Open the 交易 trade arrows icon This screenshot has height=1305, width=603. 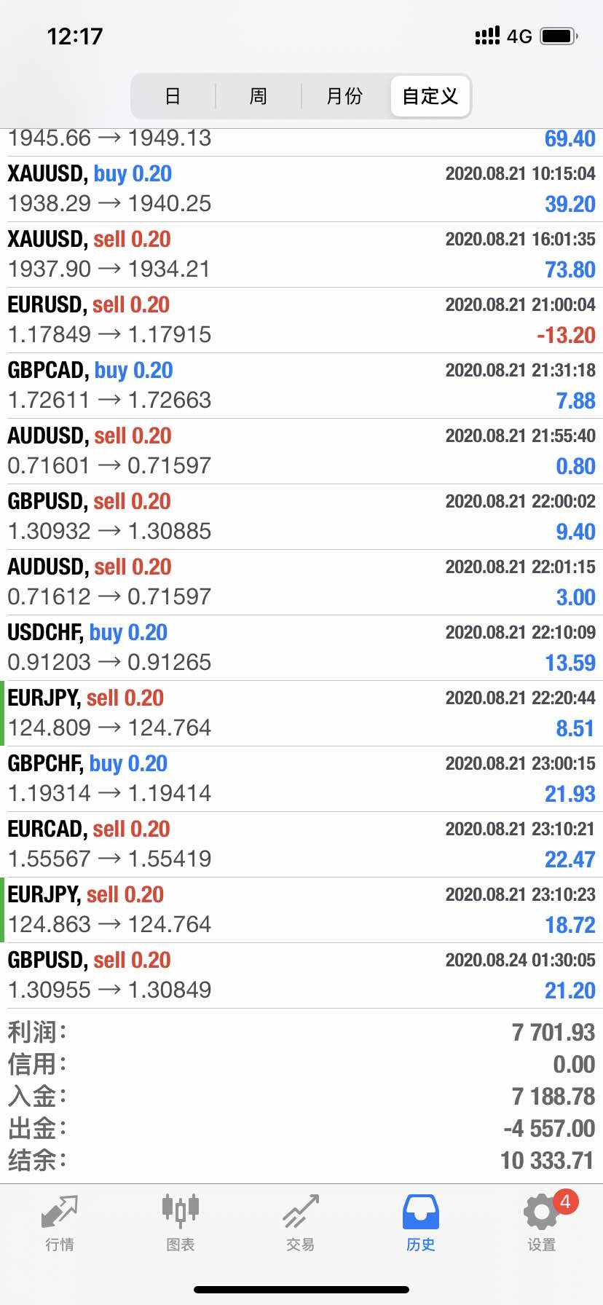coord(300,1212)
